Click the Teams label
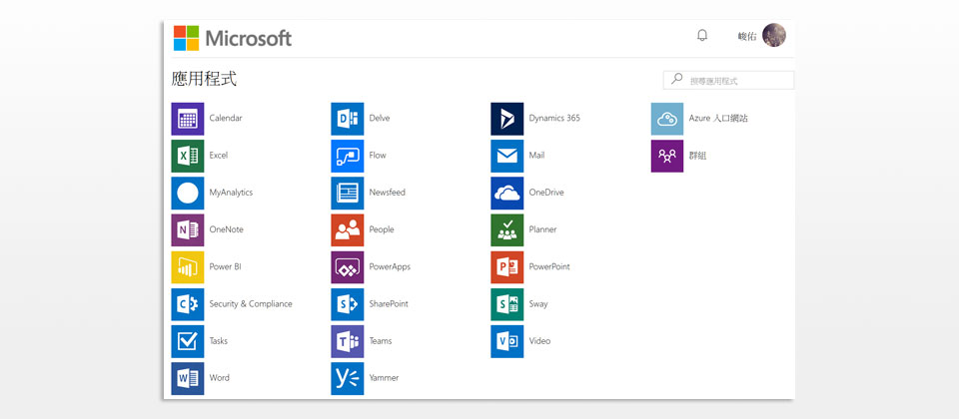This screenshot has height=419, width=959. (381, 341)
